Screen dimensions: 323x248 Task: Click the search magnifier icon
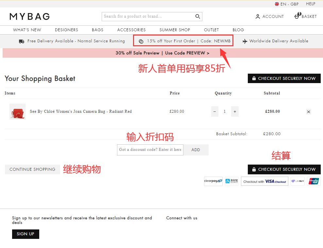point(197,16)
